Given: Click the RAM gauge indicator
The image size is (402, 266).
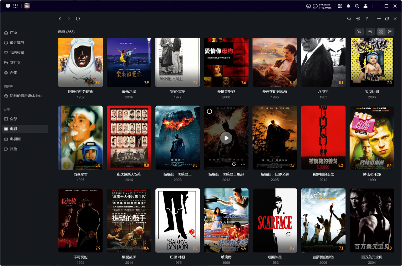Looking at the screenshot, I should click(315, 6).
